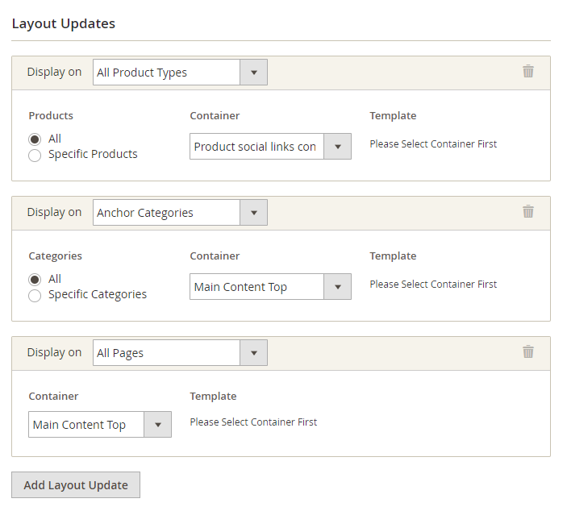
Task: Click the Template label in the Anchor Categories block
Action: [393, 256]
